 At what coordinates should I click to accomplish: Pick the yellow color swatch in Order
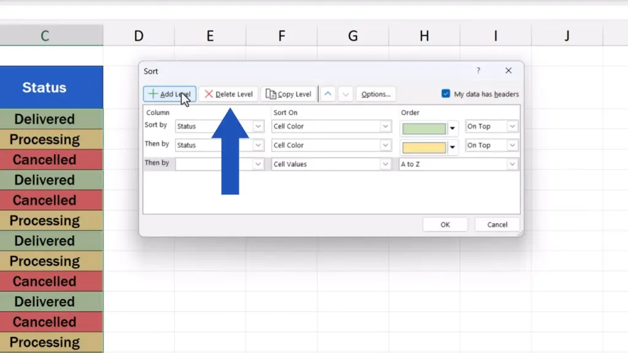pos(424,148)
